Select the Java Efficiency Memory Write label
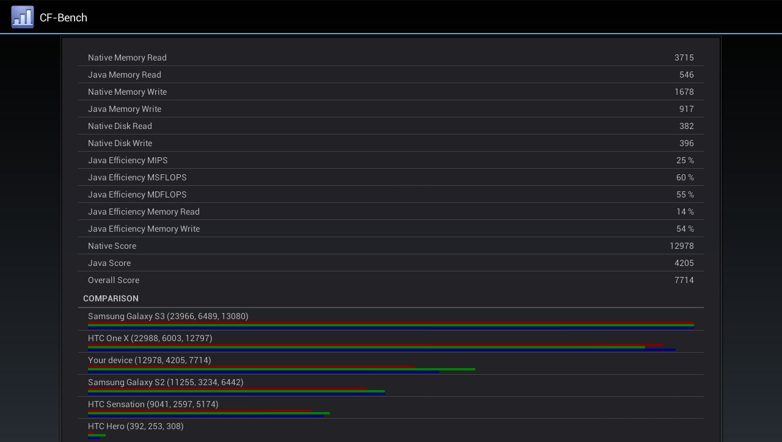Screen dimensions: 782x442 click(x=144, y=229)
